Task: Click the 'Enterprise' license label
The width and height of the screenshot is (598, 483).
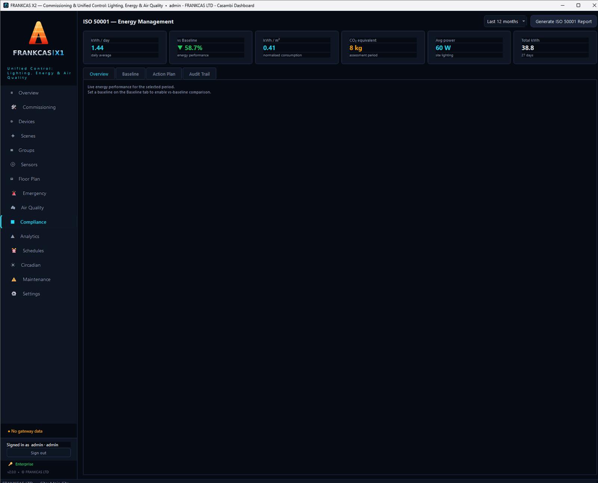Action: coord(24,464)
